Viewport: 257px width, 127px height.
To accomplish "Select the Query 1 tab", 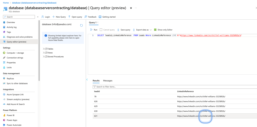I will click(93, 22).
